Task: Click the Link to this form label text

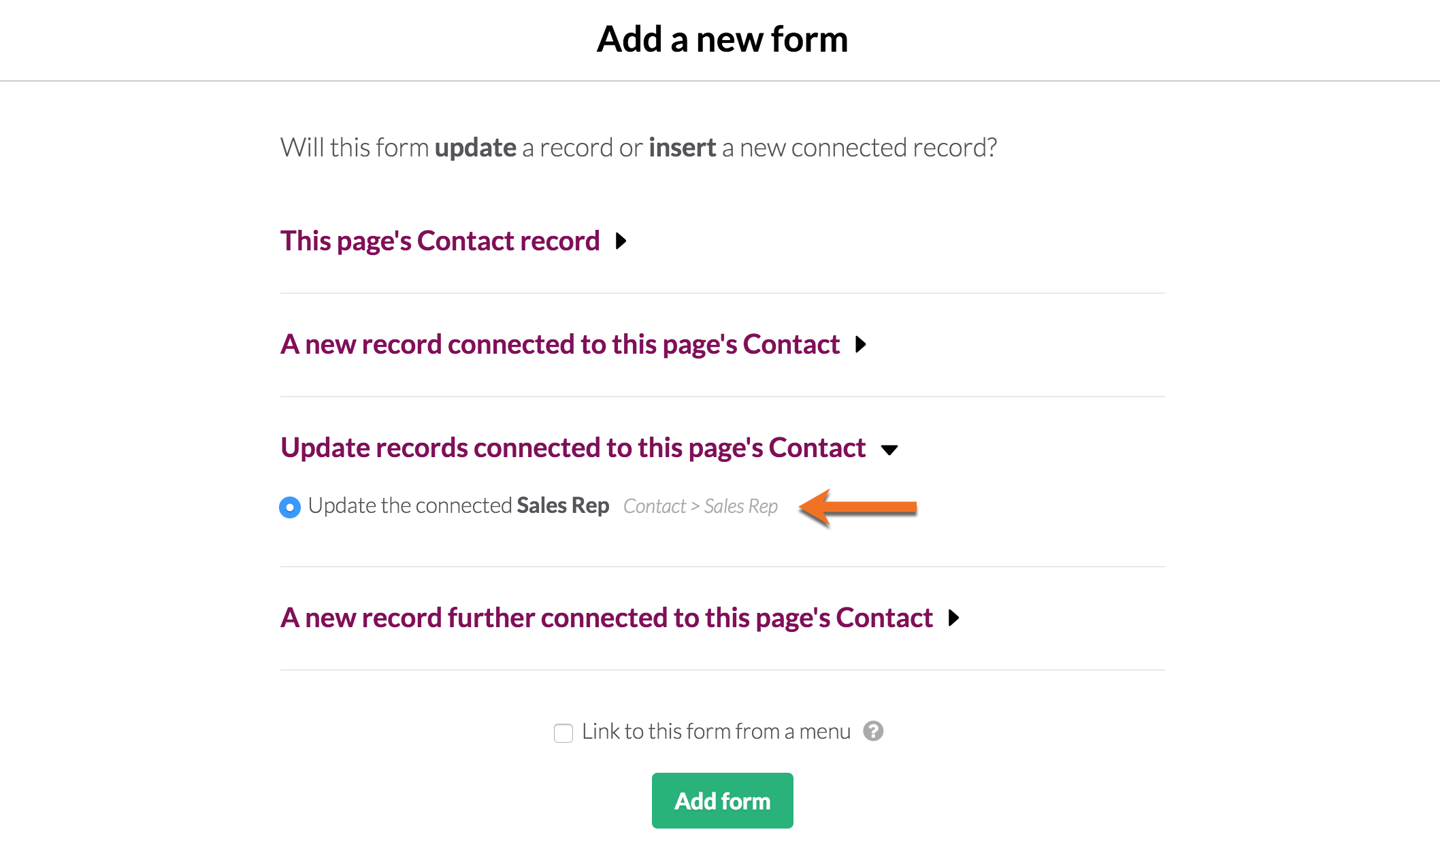Action: click(x=716, y=731)
